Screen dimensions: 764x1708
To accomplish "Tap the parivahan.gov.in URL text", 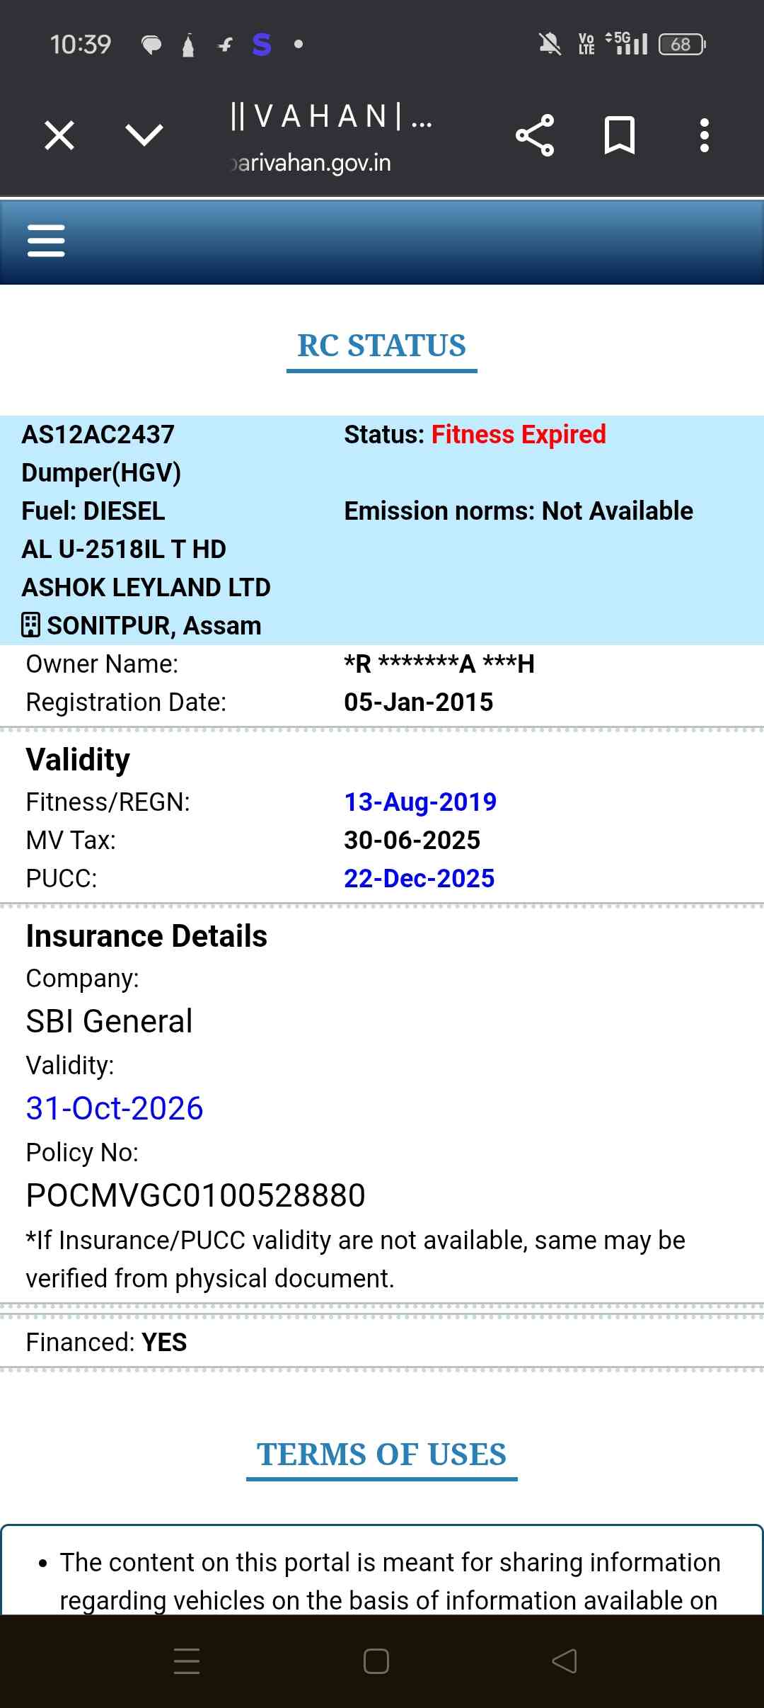I will 311,163.
